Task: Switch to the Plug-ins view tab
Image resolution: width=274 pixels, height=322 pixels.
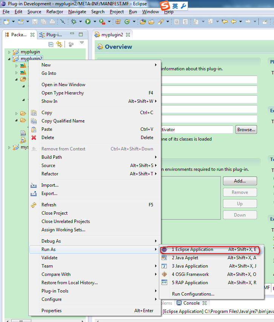Action: click(x=51, y=35)
